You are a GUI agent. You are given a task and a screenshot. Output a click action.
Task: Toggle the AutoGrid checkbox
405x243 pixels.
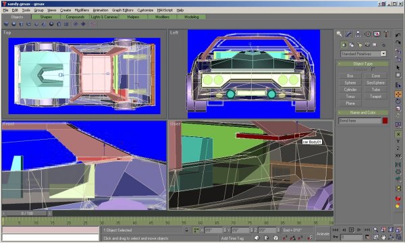pyautogui.click(x=373, y=70)
